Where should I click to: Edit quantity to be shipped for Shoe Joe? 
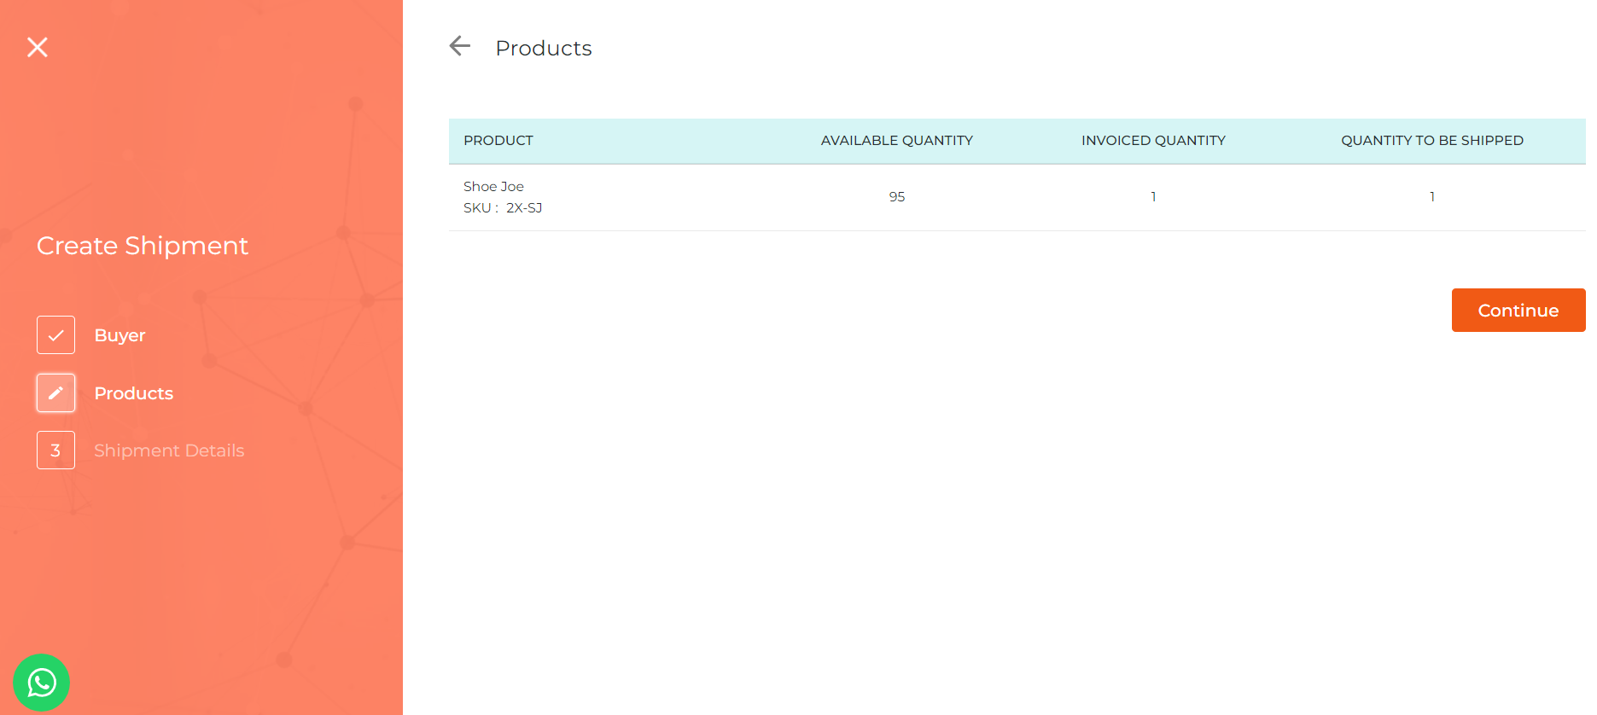[x=1432, y=197]
